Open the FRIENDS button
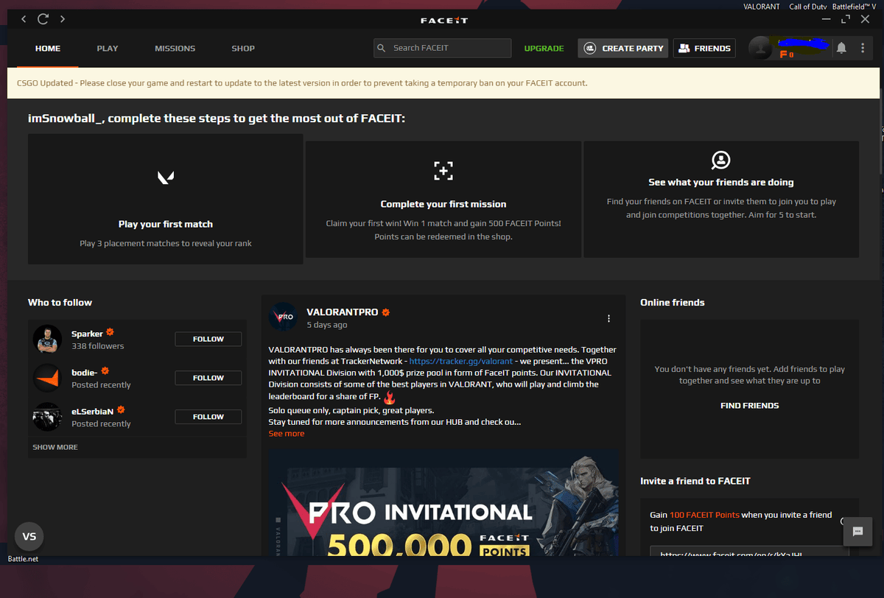The height and width of the screenshot is (598, 884). [x=704, y=48]
